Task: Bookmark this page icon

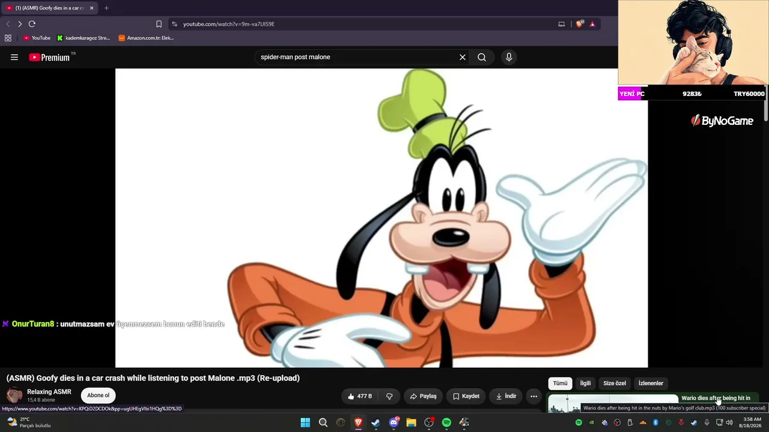Action: 159,24
